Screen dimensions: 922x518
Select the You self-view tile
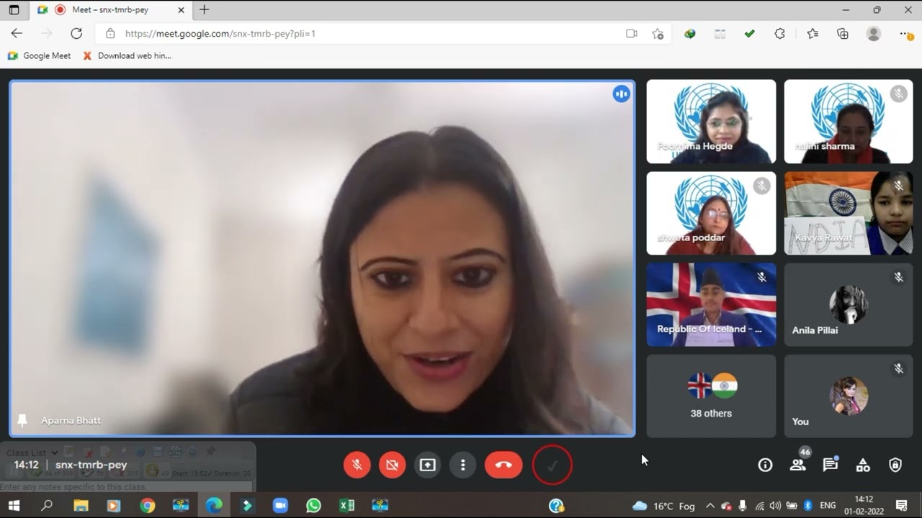coord(849,396)
